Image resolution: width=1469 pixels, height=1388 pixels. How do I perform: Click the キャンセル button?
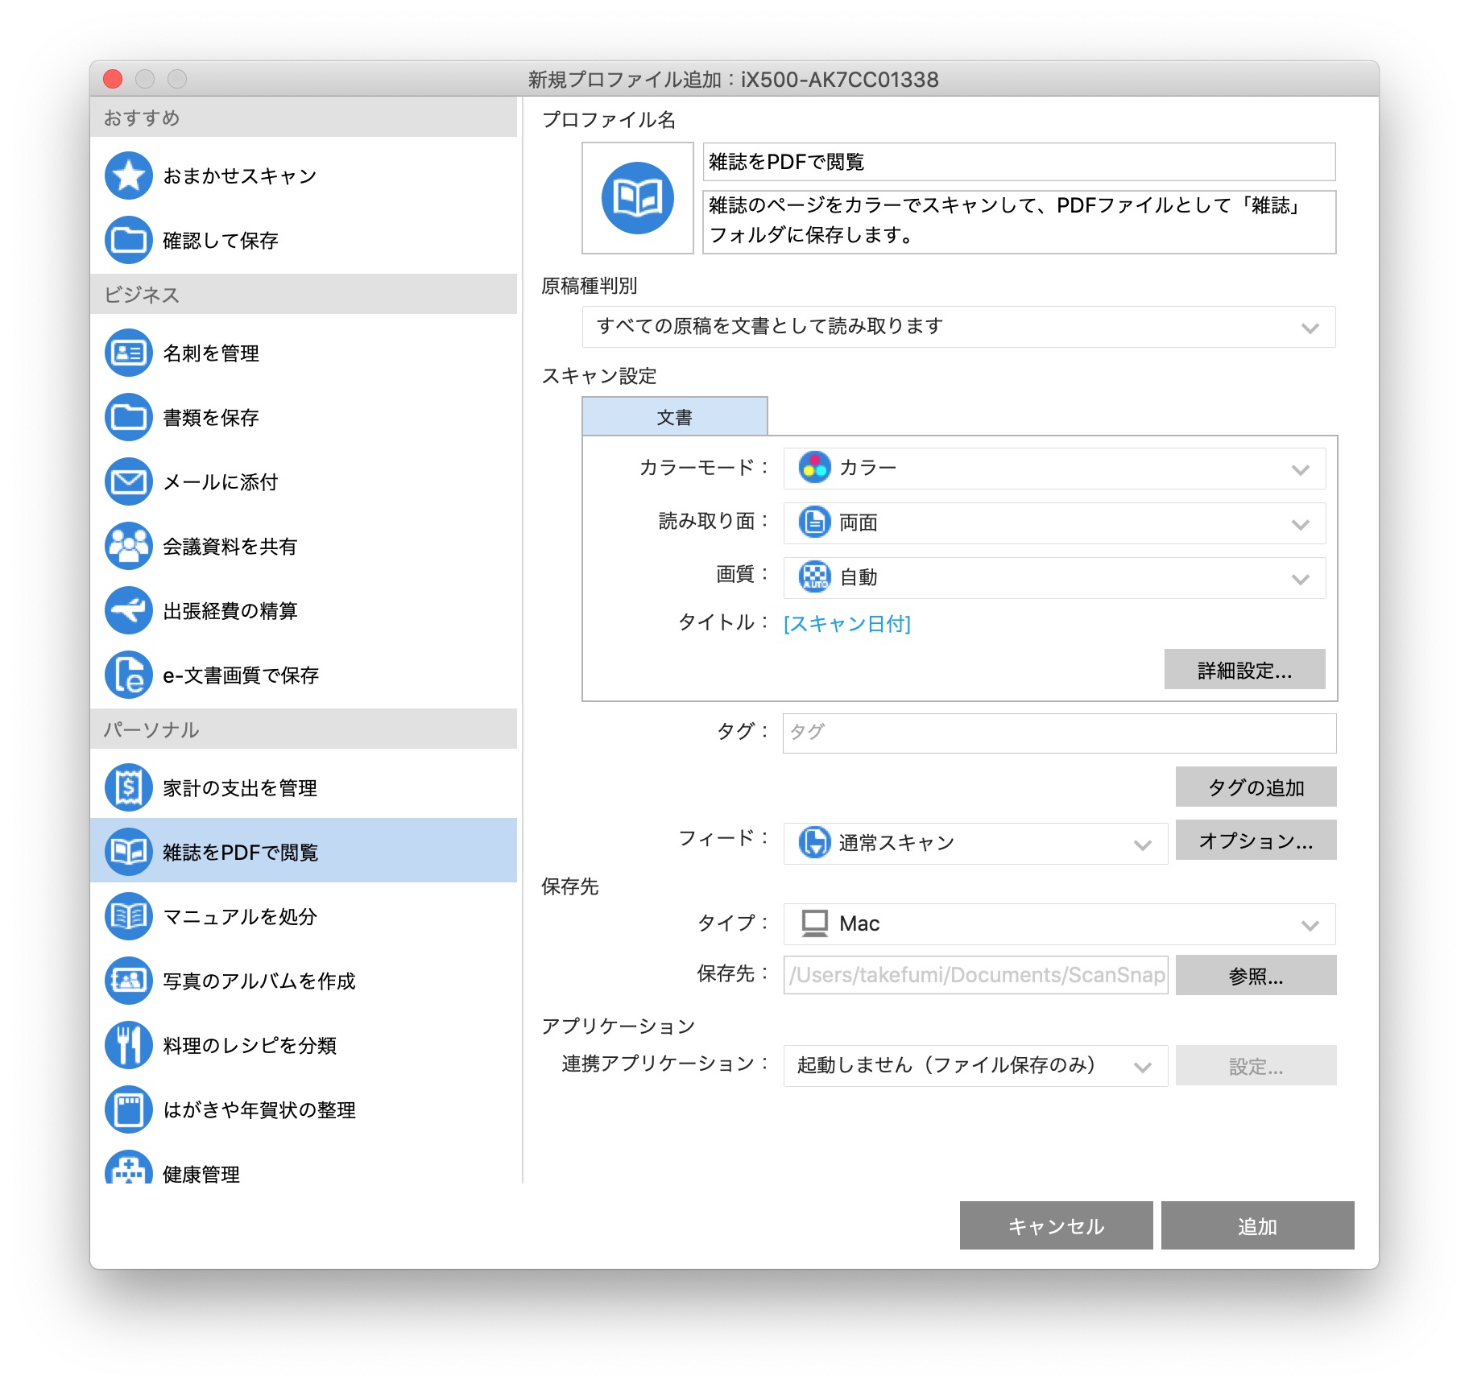(1056, 1225)
